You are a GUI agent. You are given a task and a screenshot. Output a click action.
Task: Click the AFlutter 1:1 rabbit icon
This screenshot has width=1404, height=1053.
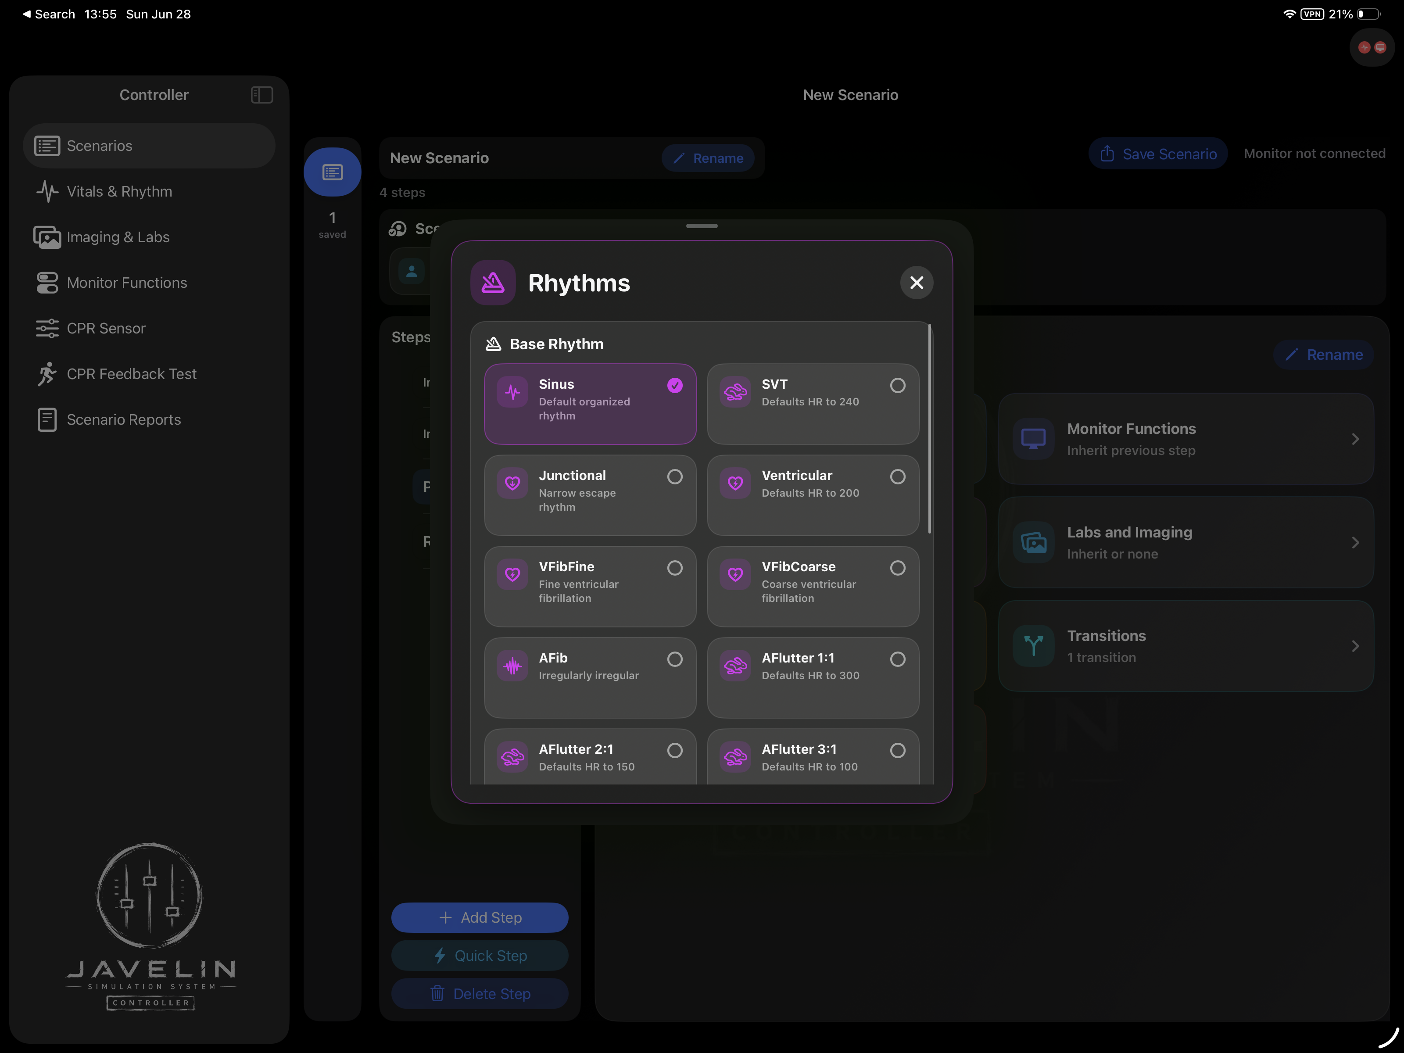coord(735,666)
